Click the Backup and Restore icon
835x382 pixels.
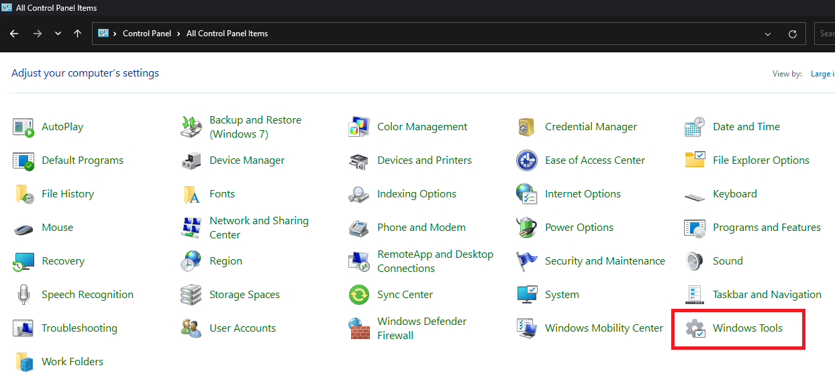coord(191,127)
